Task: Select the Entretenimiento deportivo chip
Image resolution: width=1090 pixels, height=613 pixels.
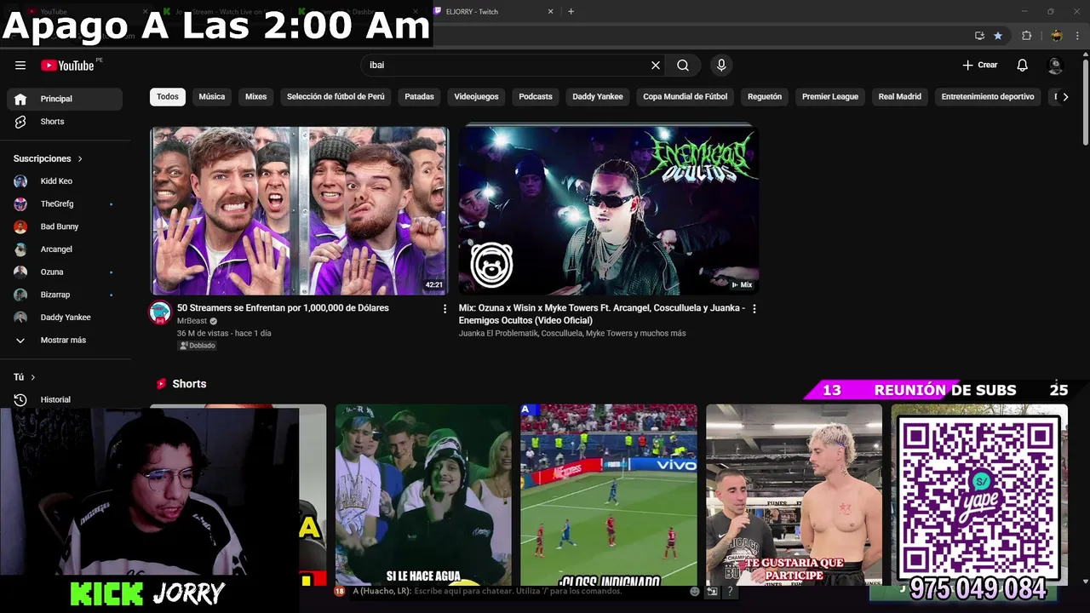Action: point(988,97)
